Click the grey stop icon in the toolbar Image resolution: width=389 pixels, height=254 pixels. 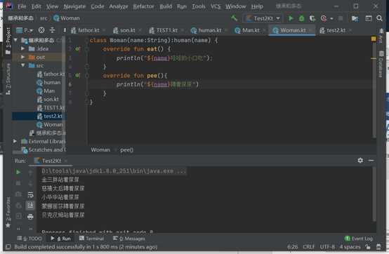coord(341,18)
